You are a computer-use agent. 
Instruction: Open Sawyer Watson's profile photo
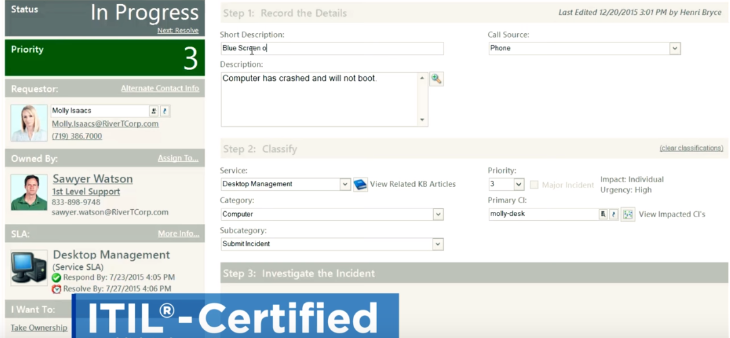(x=29, y=192)
